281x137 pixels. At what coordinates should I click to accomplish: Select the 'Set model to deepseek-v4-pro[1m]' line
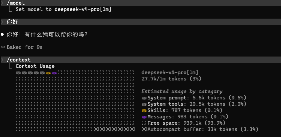tap(64, 9)
